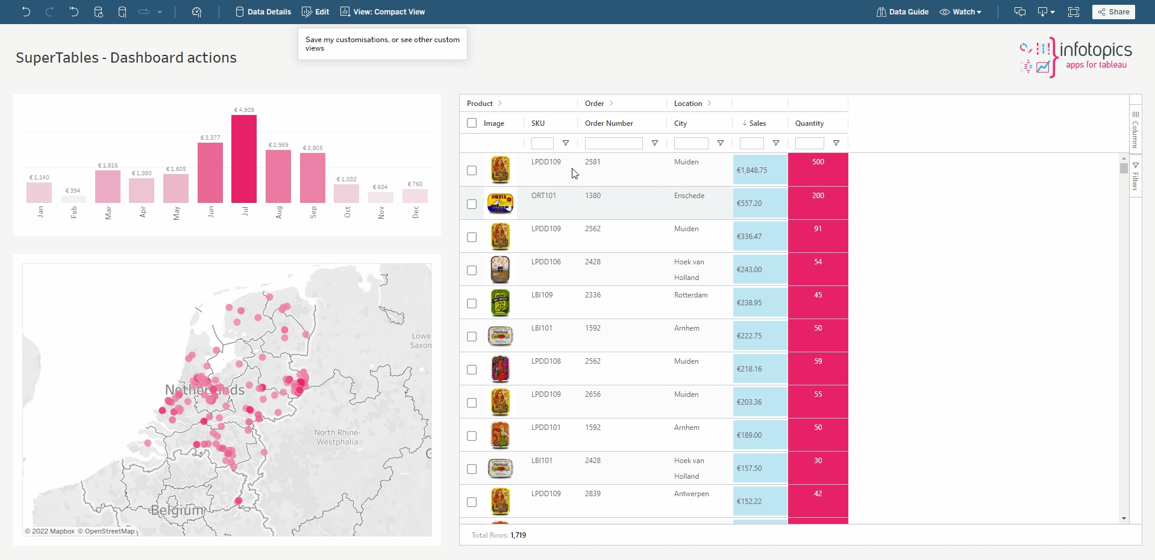Expand the Product column group
The image size is (1155, 560).
tap(499, 104)
